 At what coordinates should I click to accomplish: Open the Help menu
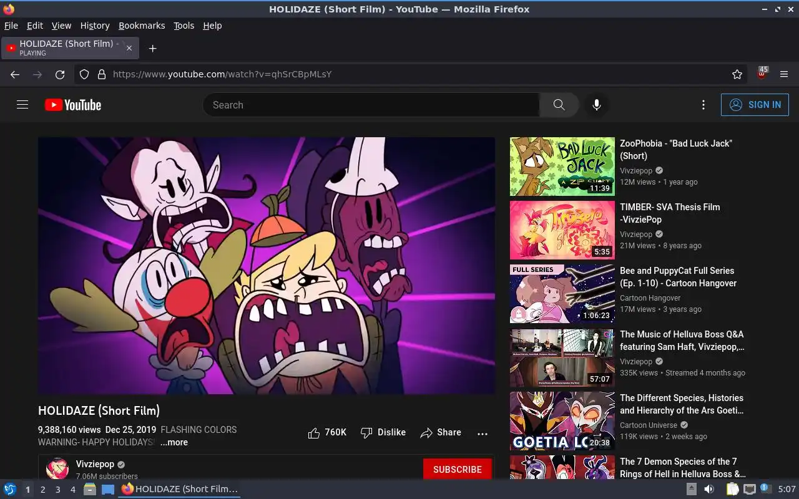tap(212, 26)
